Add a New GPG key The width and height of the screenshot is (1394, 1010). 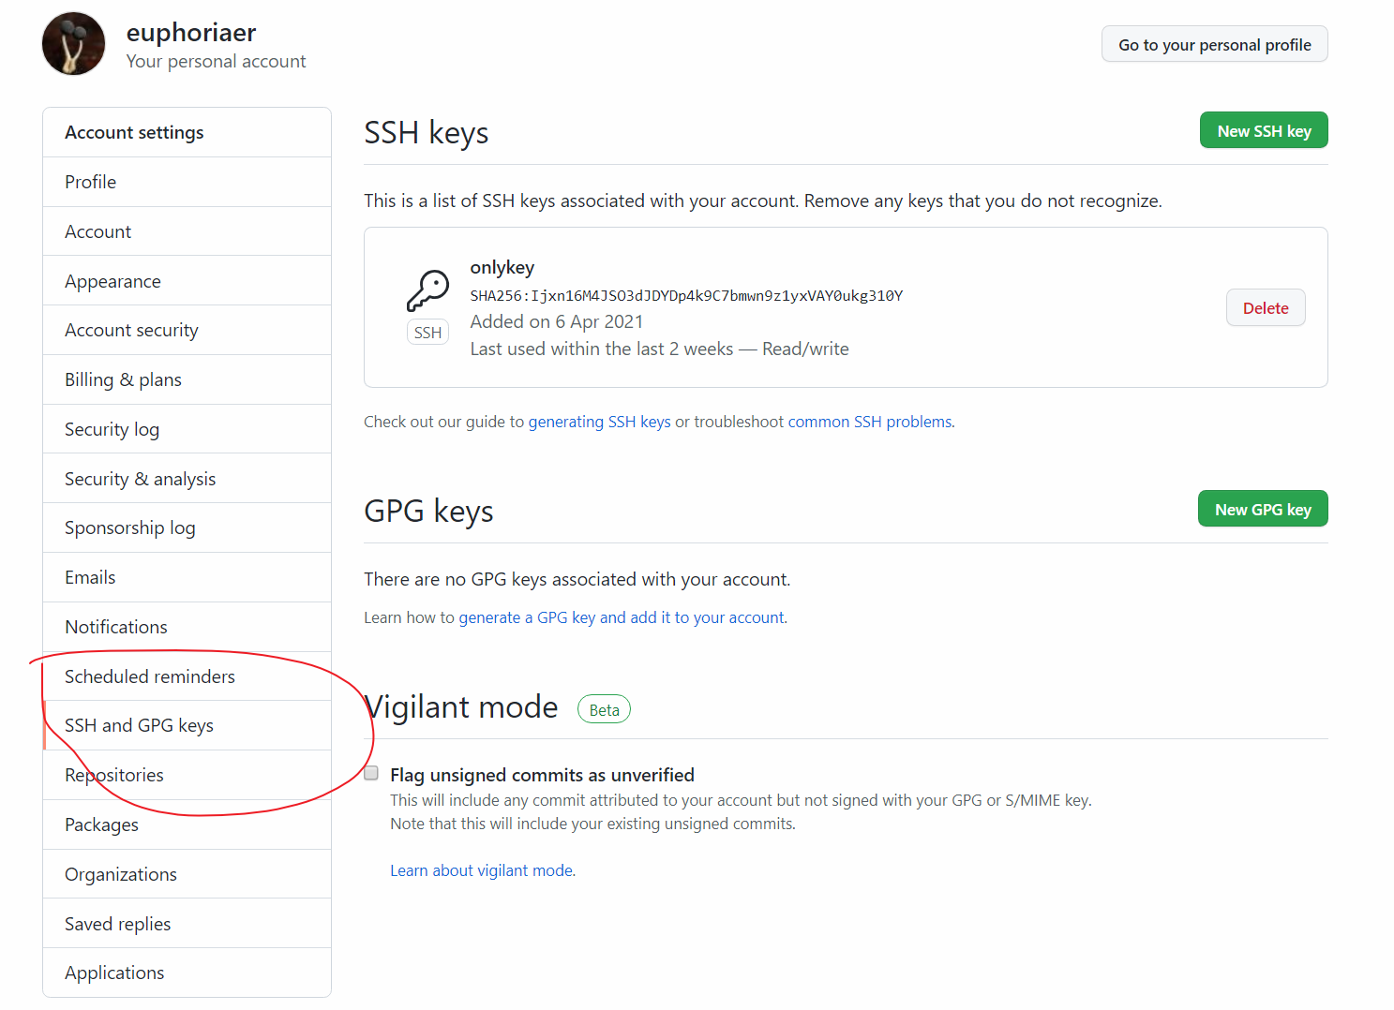pos(1263,509)
